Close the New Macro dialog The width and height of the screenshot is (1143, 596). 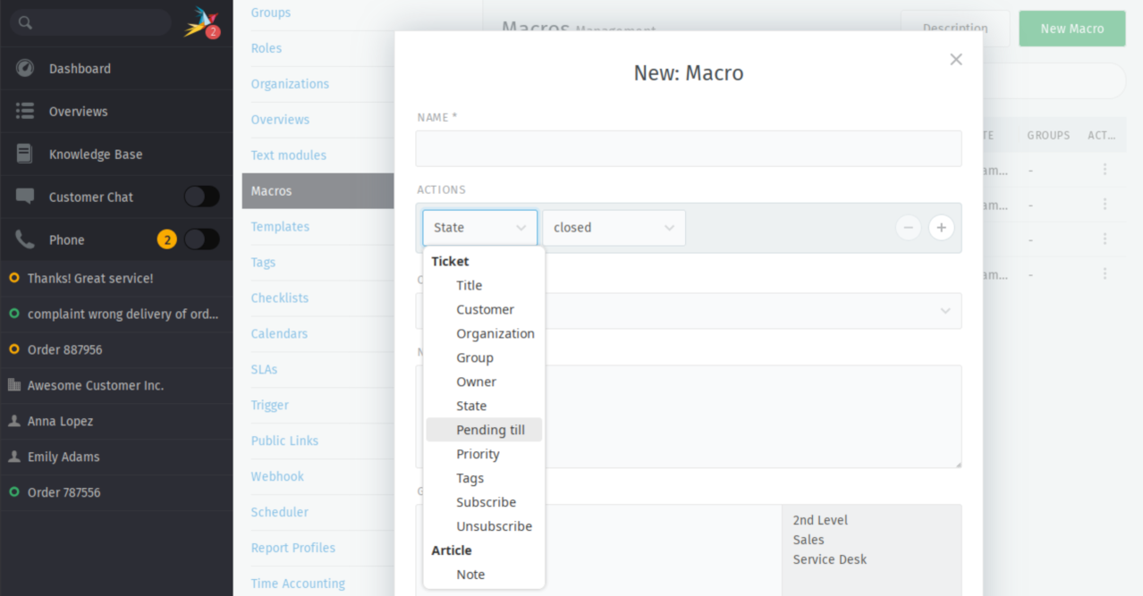click(x=956, y=59)
